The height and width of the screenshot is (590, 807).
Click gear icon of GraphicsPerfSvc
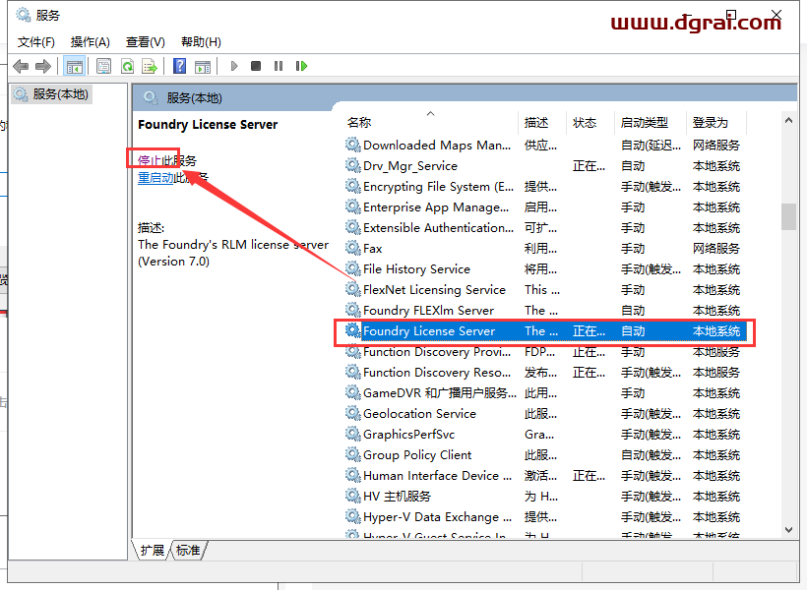pyautogui.click(x=353, y=434)
